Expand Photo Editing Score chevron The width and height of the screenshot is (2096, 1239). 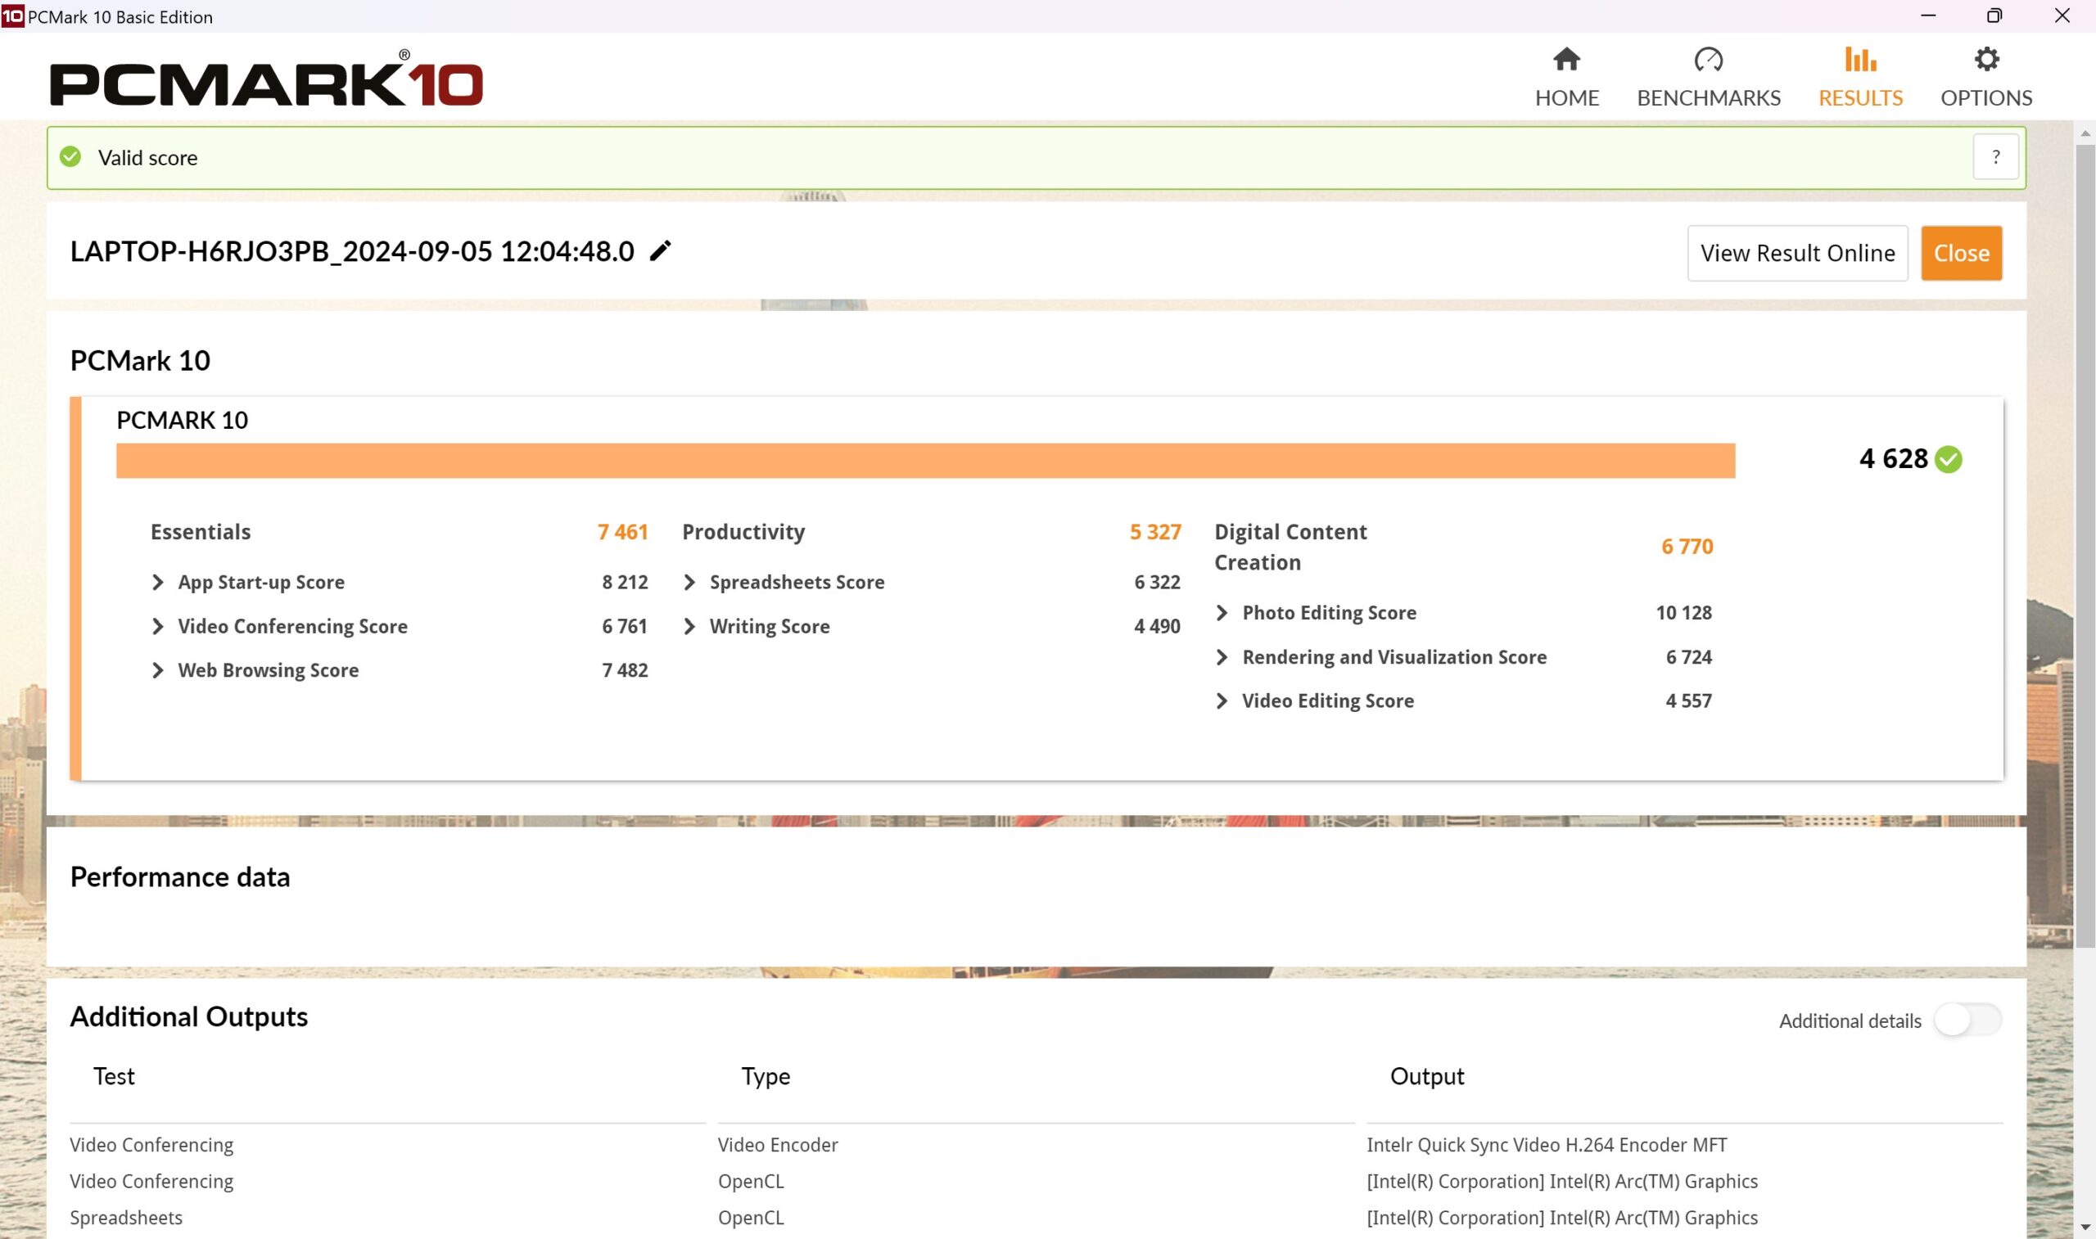click(1222, 613)
